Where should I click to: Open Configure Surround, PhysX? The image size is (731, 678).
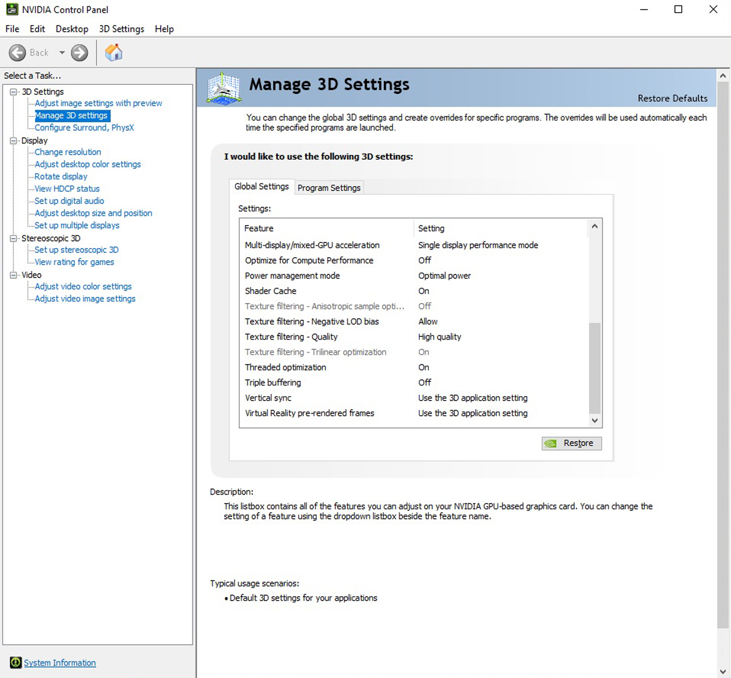click(84, 127)
